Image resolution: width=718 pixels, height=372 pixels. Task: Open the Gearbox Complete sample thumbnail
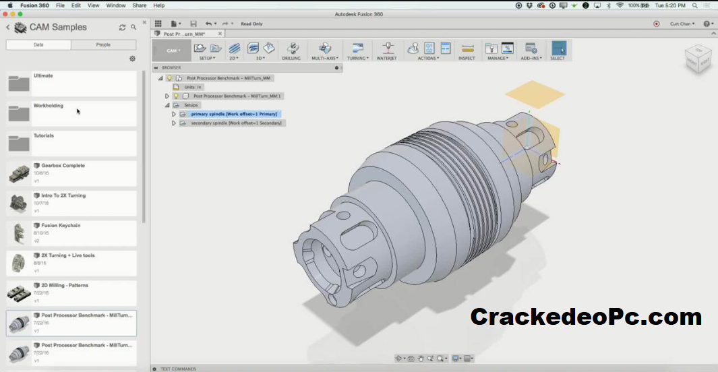click(x=19, y=174)
